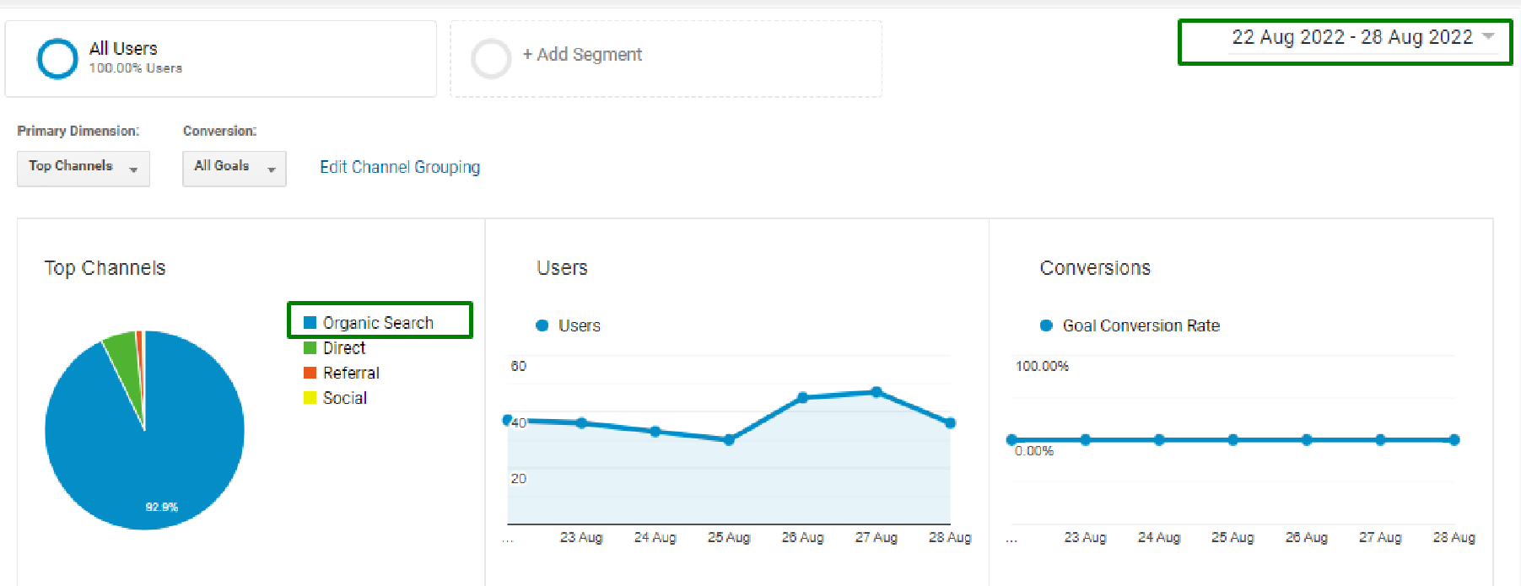The image size is (1521, 586).
Task: Click the Social yellow legend swatch
Action: (x=310, y=398)
